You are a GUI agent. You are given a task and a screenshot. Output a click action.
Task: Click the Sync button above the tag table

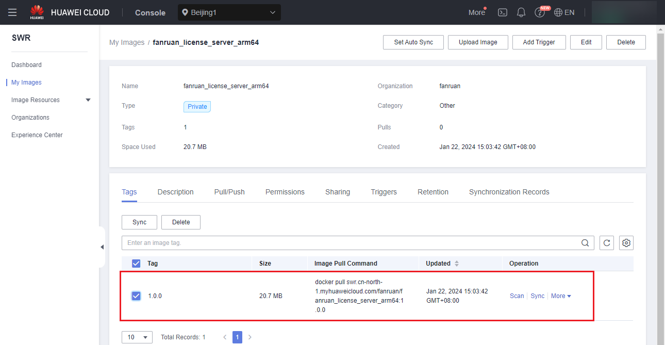tap(139, 222)
